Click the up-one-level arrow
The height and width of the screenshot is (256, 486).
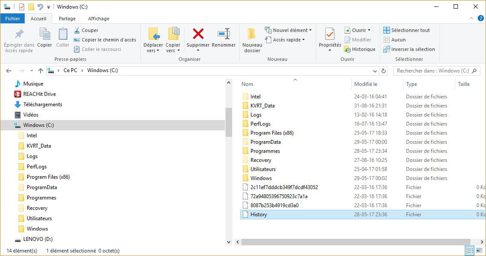point(41,70)
